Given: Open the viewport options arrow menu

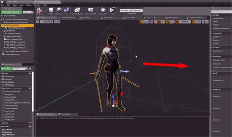Looking at the screenshot, I should [37, 22].
